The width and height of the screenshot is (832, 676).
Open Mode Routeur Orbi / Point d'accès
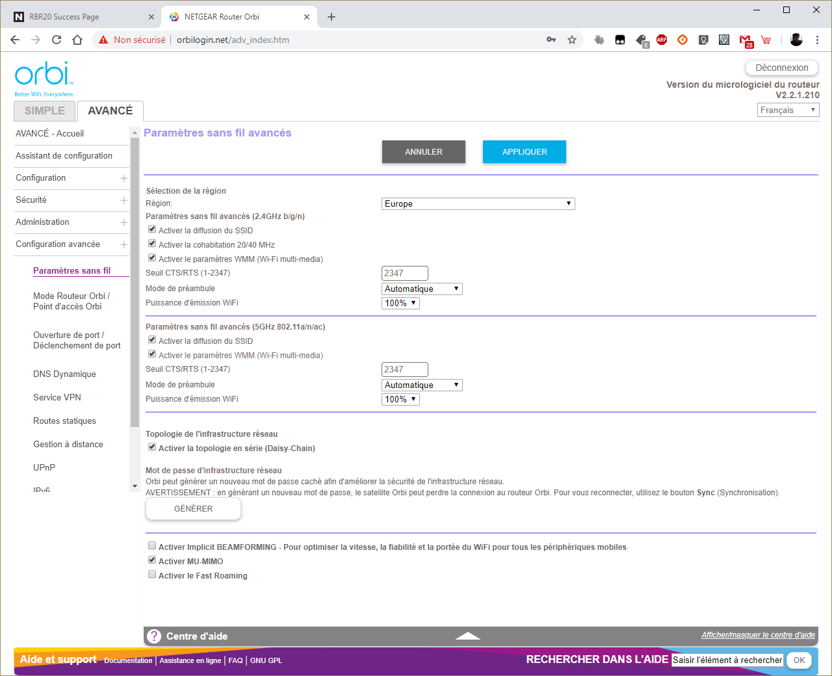[71, 301]
